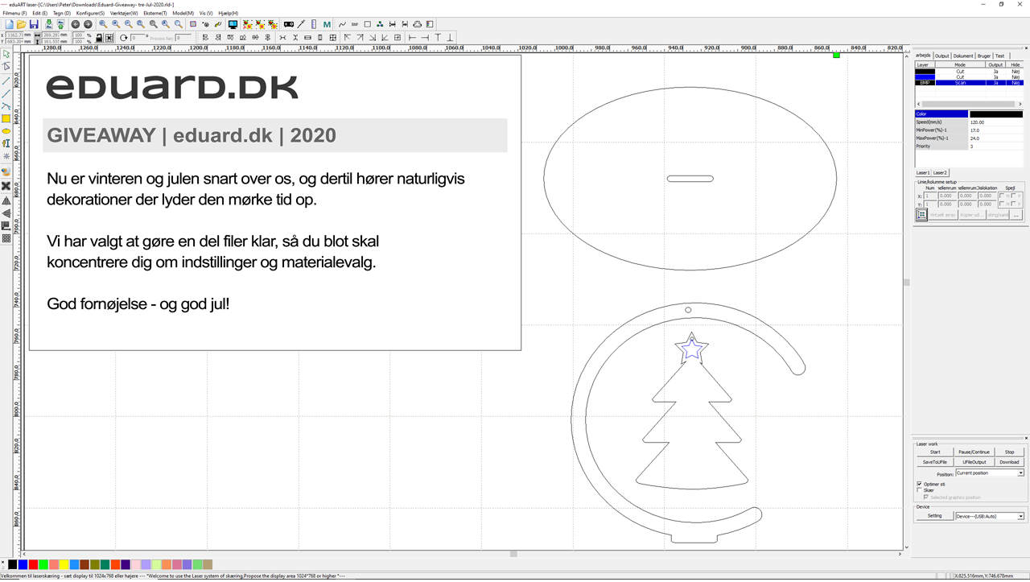Pick the blue swatch in bottom palette
This screenshot has width=1030, height=582.
tap(23, 564)
